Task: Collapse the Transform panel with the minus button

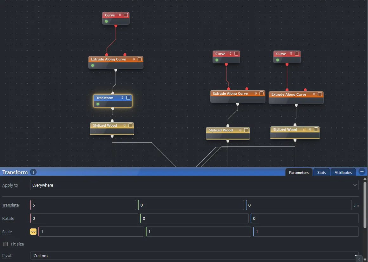Action: 362,171
